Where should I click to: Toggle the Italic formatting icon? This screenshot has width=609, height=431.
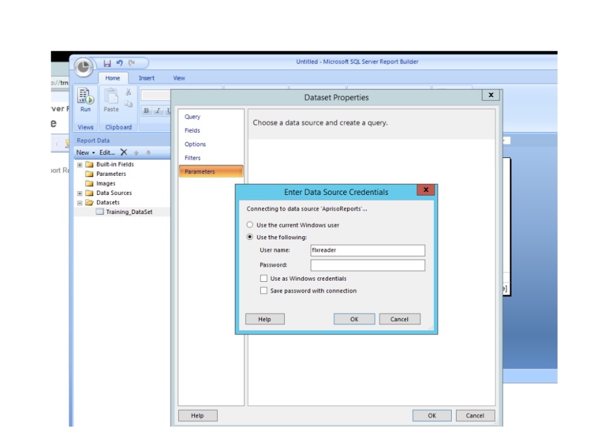[x=158, y=110]
